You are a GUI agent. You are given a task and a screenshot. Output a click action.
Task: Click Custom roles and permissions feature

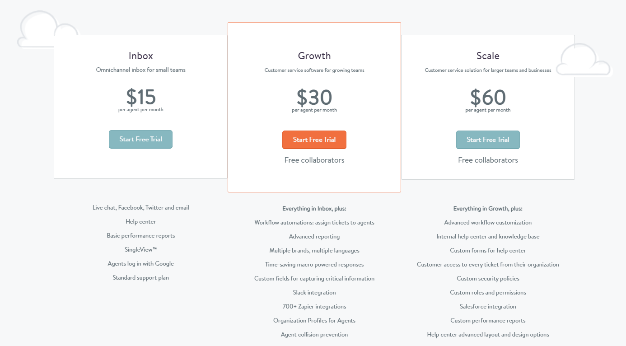488,292
